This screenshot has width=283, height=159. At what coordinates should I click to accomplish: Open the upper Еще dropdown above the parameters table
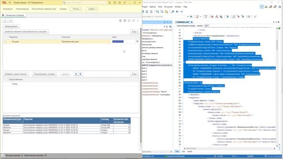click(x=134, y=31)
